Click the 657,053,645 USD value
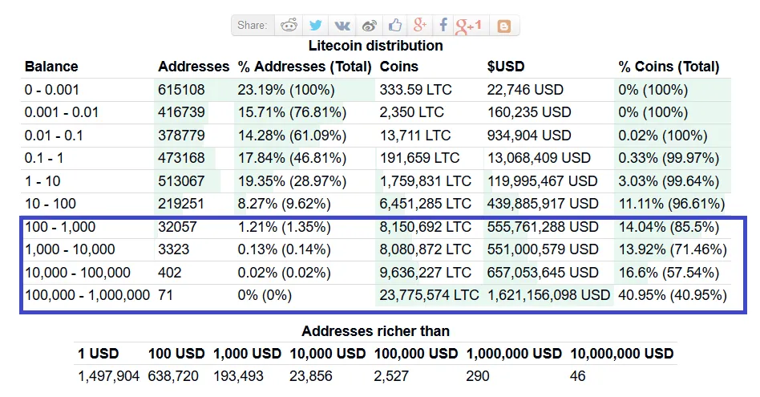This screenshot has width=760, height=397. coord(543,272)
